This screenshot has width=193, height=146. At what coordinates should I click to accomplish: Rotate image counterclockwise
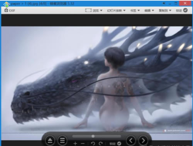(93, 143)
